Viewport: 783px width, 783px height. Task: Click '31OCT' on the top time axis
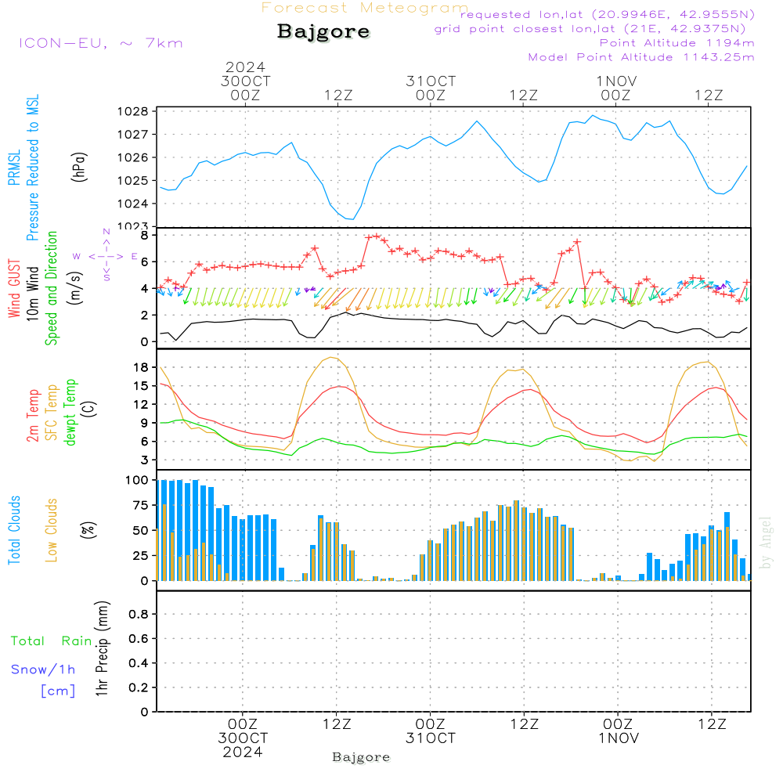431,81
